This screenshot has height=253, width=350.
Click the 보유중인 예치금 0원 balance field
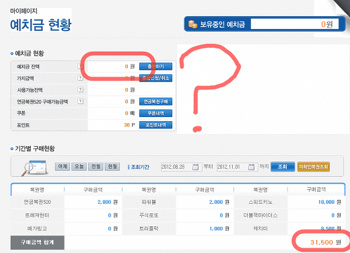(295, 24)
